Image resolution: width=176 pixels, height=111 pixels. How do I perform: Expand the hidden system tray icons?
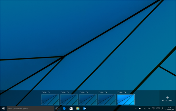136,109
